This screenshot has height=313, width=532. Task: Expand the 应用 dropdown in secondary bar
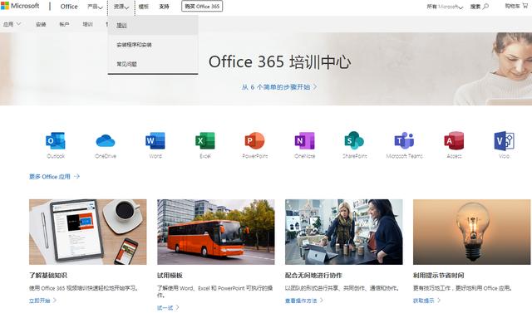pos(12,24)
